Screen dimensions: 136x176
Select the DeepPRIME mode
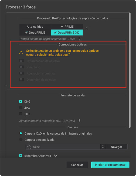click(35, 32)
